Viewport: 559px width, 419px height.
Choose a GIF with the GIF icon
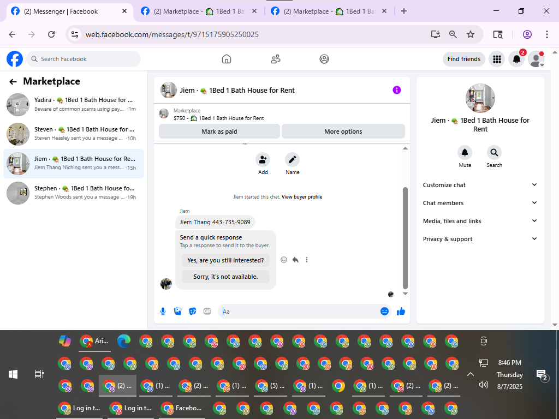click(x=207, y=312)
